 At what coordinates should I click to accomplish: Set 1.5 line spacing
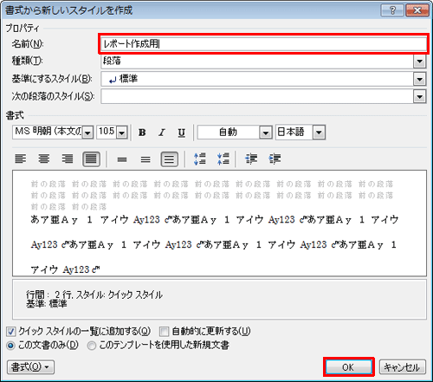[145, 159]
